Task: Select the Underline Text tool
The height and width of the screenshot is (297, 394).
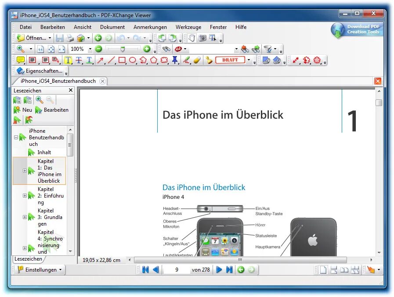Action: click(89, 60)
